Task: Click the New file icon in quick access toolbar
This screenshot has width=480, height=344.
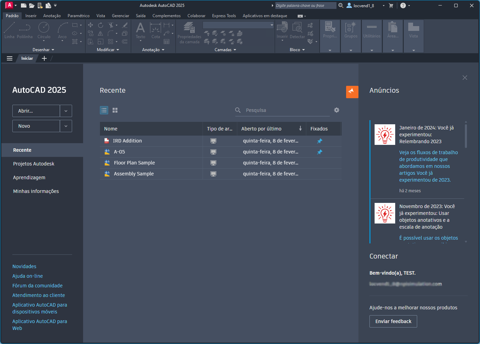Action: click(x=24, y=5)
